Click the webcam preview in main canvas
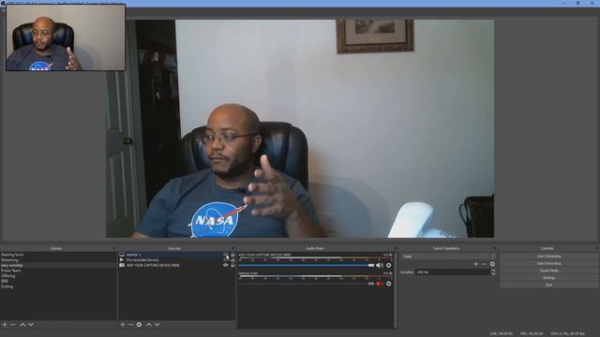The height and width of the screenshot is (337, 600). point(300,129)
